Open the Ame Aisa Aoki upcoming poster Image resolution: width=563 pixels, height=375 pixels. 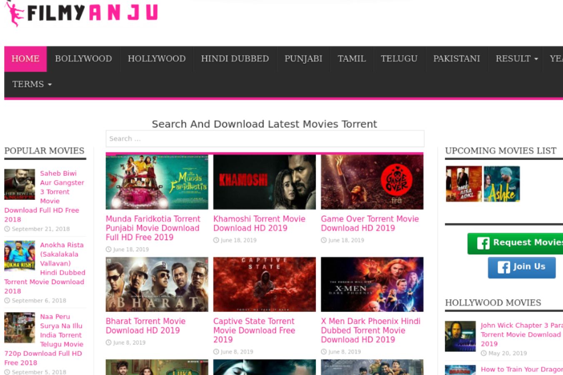[464, 184]
